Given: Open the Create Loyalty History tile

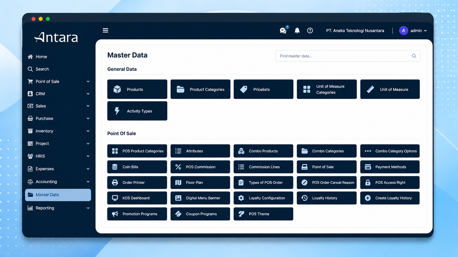Looking at the screenshot, I should (x=390, y=198).
